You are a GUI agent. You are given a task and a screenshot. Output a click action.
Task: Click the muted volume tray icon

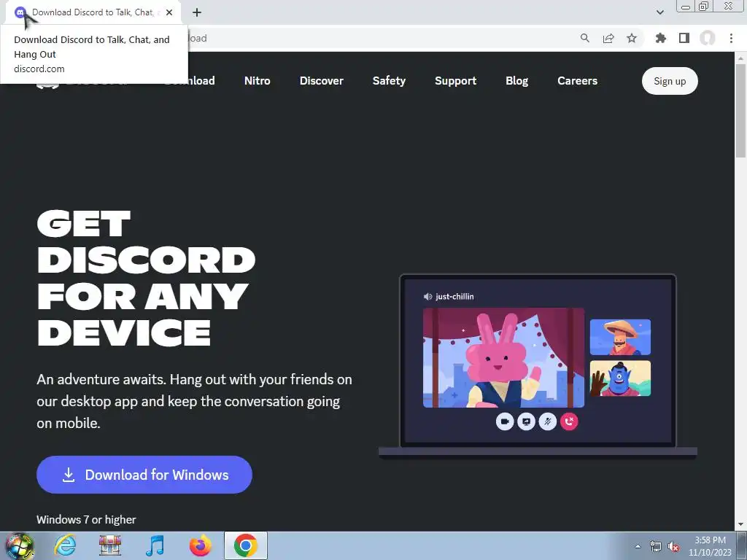pyautogui.click(x=673, y=546)
